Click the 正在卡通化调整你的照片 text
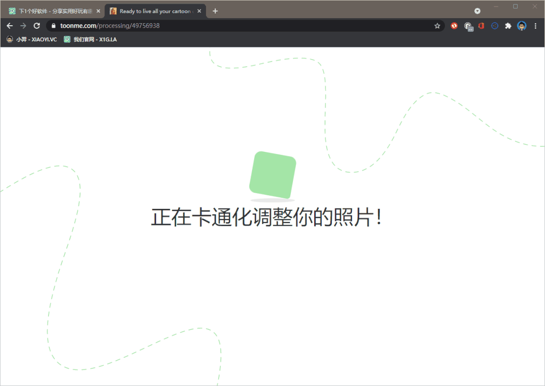This screenshot has width=545, height=386. point(266,217)
